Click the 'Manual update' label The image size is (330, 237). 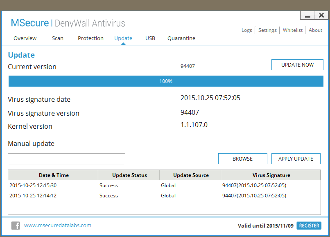pyautogui.click(x=31, y=144)
